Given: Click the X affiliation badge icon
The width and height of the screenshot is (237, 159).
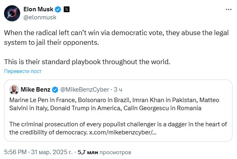Looking at the screenshot, I should click(x=67, y=10).
